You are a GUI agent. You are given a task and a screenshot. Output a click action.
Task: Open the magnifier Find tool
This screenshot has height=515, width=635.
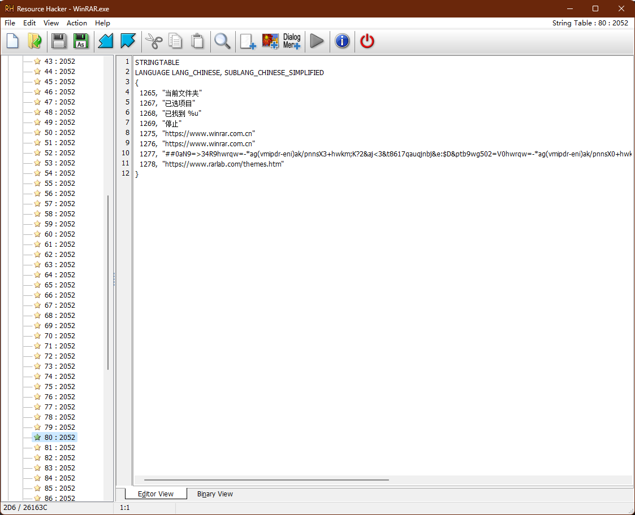click(222, 41)
